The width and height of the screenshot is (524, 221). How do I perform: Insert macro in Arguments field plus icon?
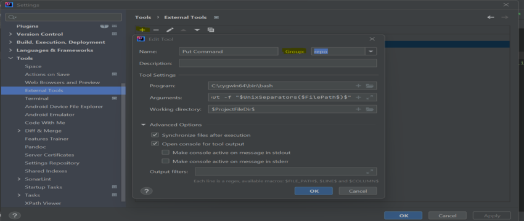358,97
